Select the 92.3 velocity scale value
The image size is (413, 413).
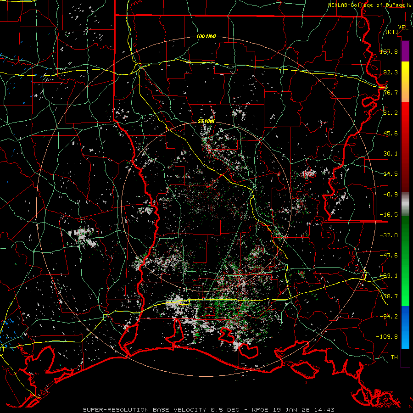[391, 72]
